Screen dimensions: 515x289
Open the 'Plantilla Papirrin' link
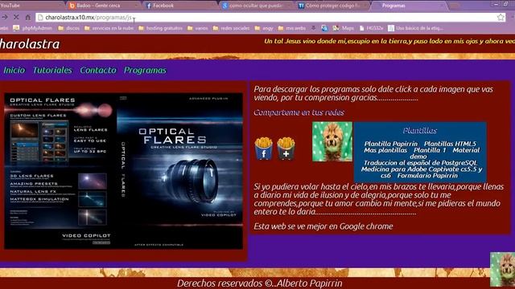391,144
